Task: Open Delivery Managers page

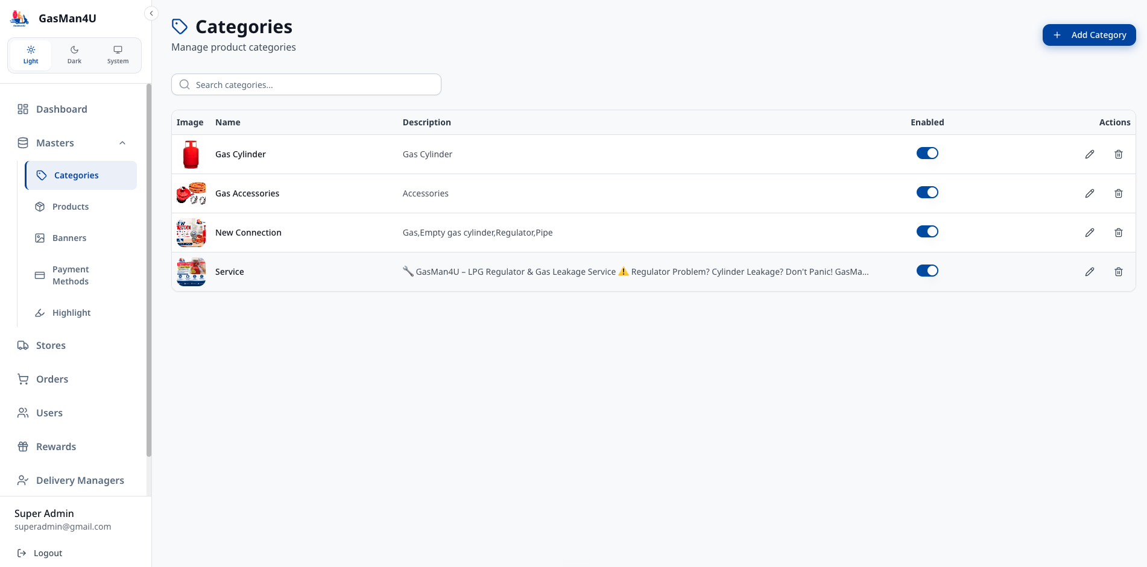Action: pos(72,480)
